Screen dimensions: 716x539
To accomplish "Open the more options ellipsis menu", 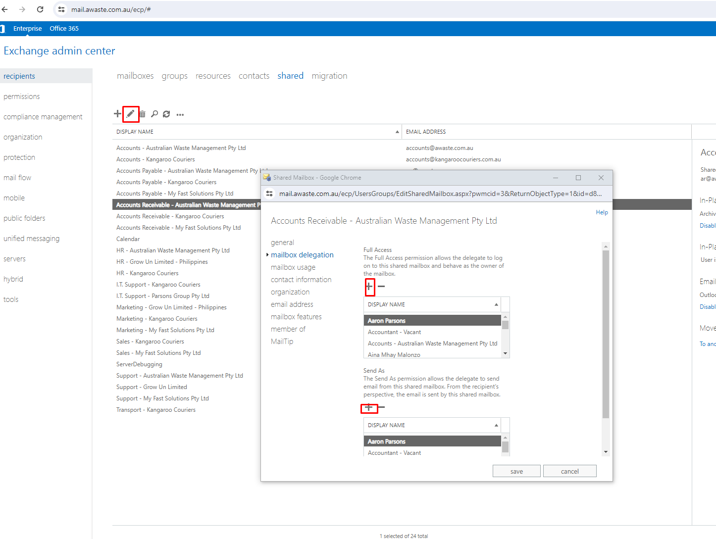I will tap(180, 115).
